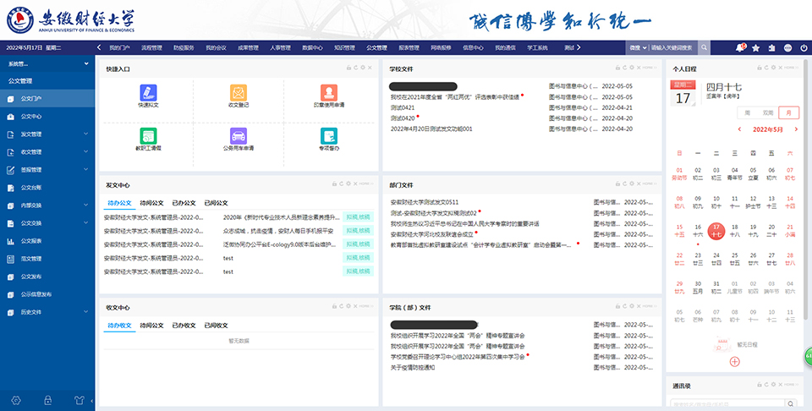
Task: Click the red plus add-schedule icon
Action: [734, 362]
